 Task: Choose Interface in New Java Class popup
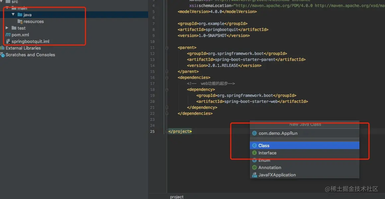(305, 153)
